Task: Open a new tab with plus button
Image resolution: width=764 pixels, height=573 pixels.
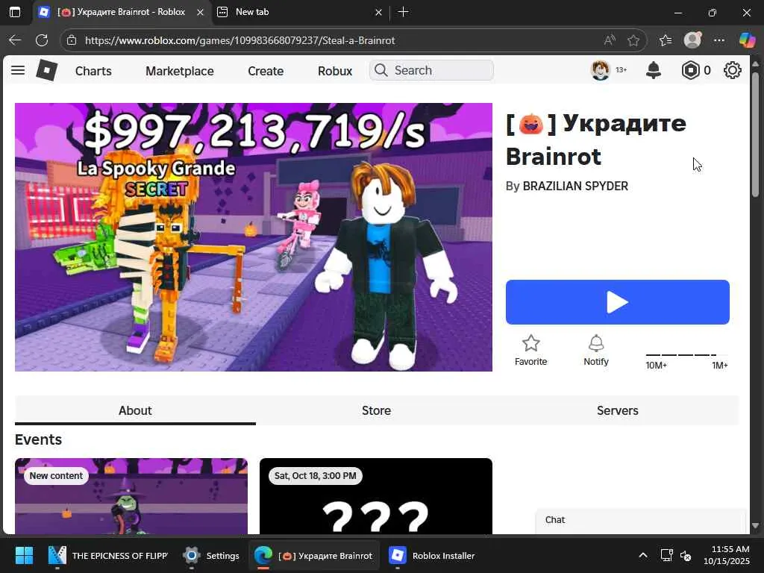Action: [x=403, y=12]
